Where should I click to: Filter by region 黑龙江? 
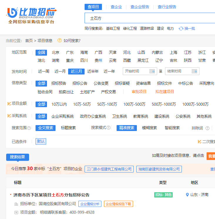coord(143,61)
